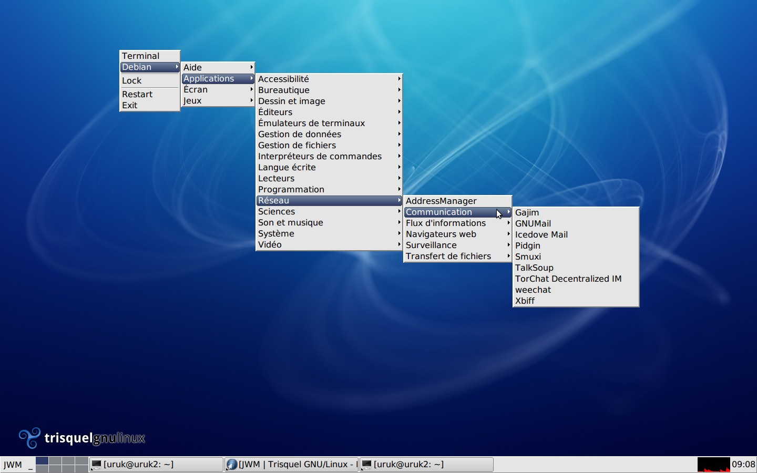Open weechat
The image size is (757, 473).
pos(576,290)
